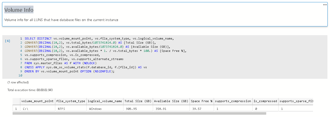Viewport: 330px width, 117px height.
Task: Click the Volume Info heading
Action: pyautogui.click(x=19, y=10)
